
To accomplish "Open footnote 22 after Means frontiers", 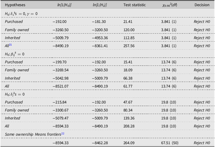I will coord(63,133).
